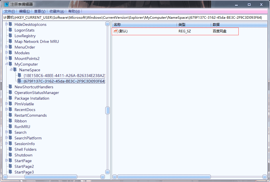Click the string value icon beside (默认)
This screenshot has width=270, height=182.
[116, 31]
